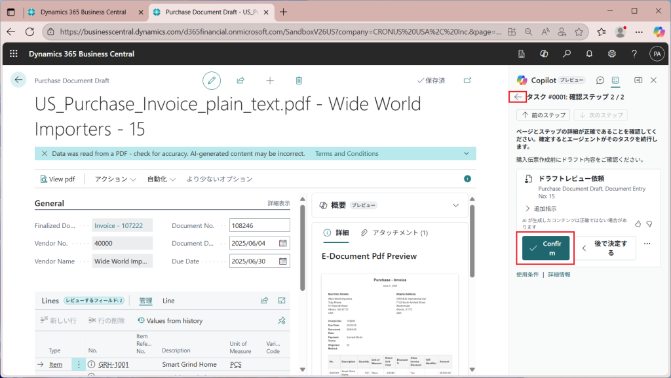This screenshot has width=671, height=378.
Task: Create a new record with the plus icon
Action: 270,81
